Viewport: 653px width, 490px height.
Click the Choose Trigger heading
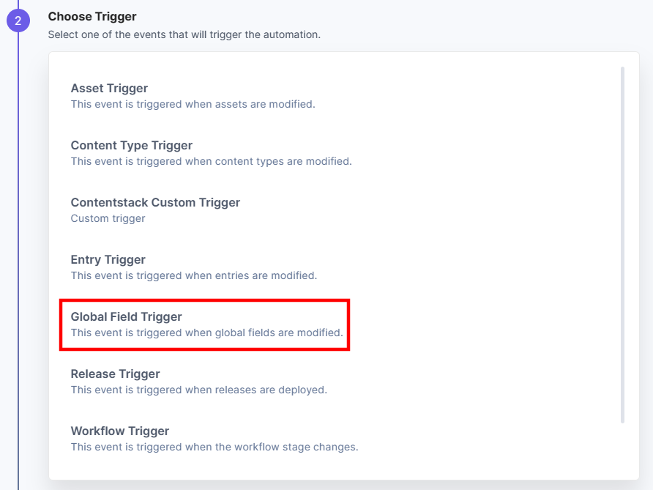(92, 17)
